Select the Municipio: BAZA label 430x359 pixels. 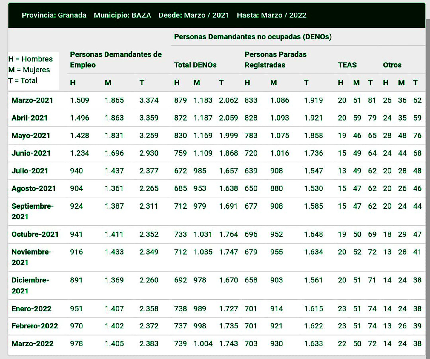click(x=122, y=15)
